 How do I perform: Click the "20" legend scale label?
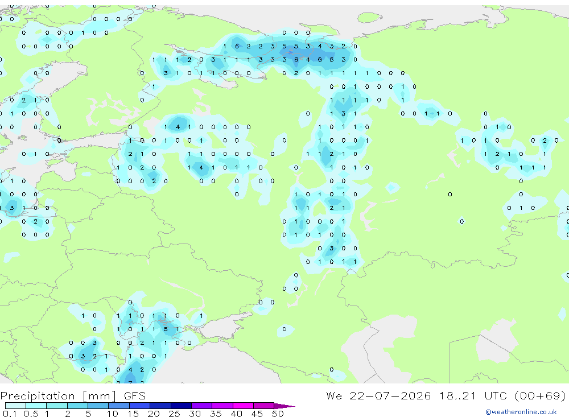tap(154, 414)
